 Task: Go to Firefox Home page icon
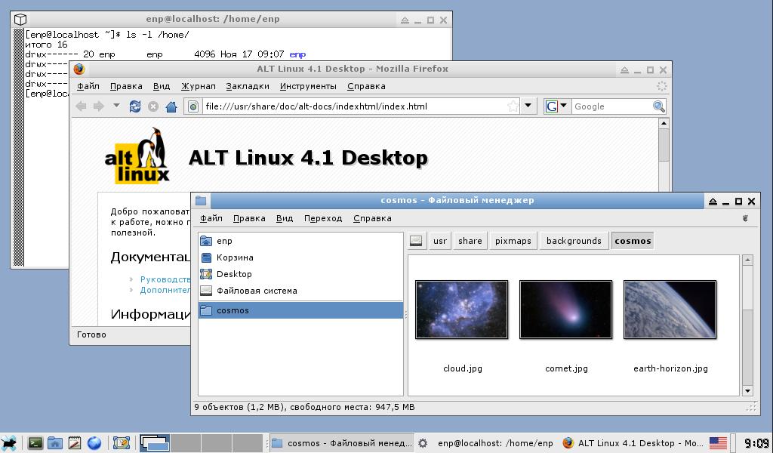pyautogui.click(x=171, y=106)
